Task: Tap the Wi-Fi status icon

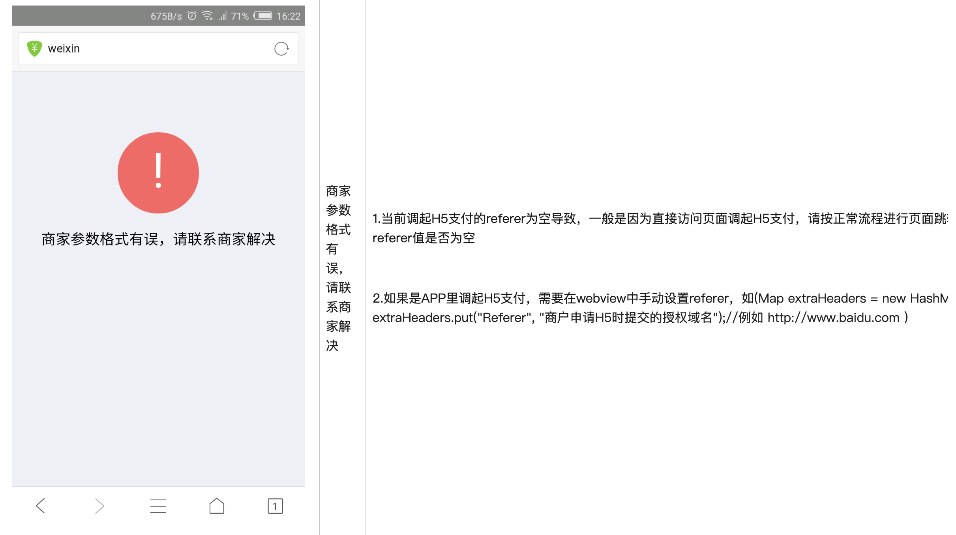Action: [207, 16]
